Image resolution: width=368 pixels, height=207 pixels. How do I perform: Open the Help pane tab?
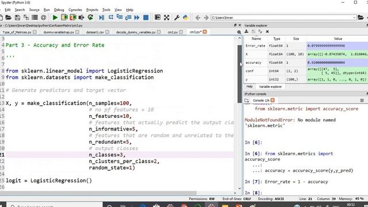pos(250,87)
